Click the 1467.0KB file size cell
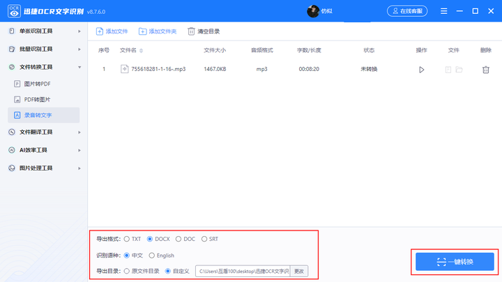 (215, 69)
